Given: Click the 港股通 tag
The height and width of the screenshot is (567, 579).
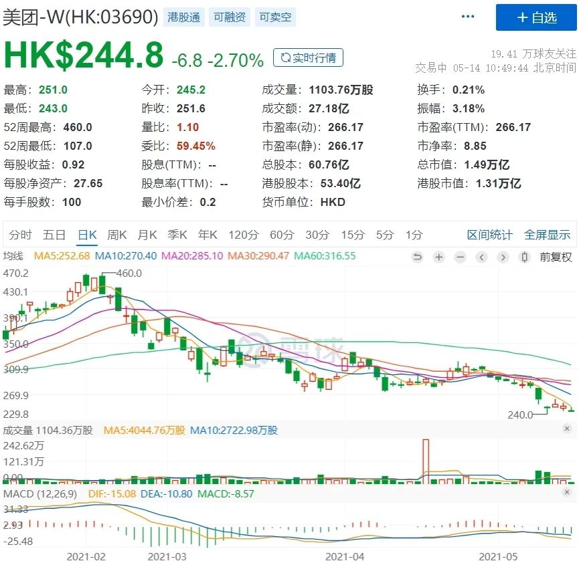Looking at the screenshot, I should click(183, 17).
